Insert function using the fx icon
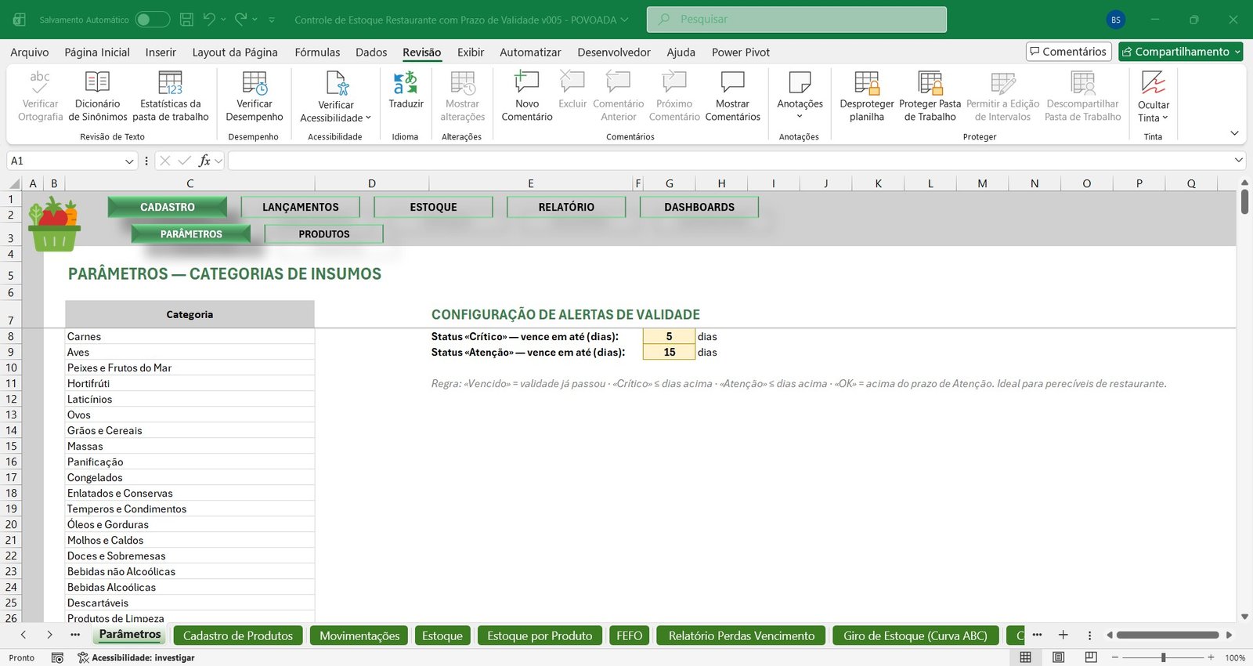Image resolution: width=1253 pixels, height=666 pixels. pos(204,161)
